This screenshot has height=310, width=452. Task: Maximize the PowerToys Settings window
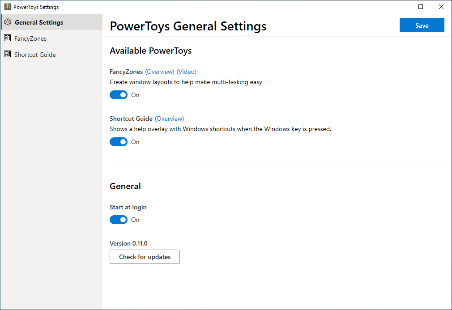coord(421,7)
